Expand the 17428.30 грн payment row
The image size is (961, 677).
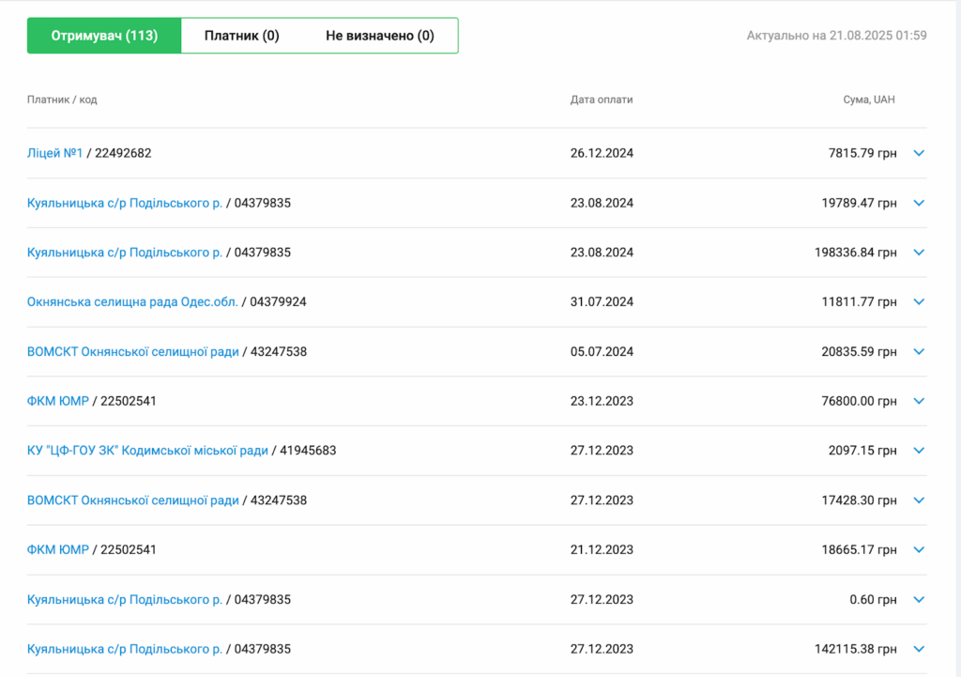[919, 500]
